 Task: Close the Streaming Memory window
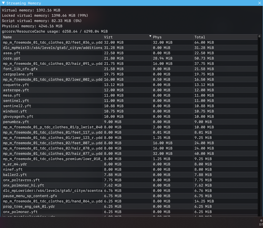(260, 3)
